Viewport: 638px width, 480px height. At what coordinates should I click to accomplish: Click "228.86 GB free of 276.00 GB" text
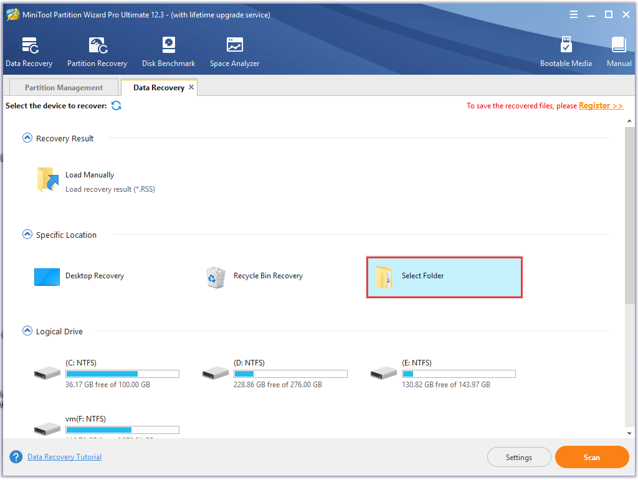point(278,385)
